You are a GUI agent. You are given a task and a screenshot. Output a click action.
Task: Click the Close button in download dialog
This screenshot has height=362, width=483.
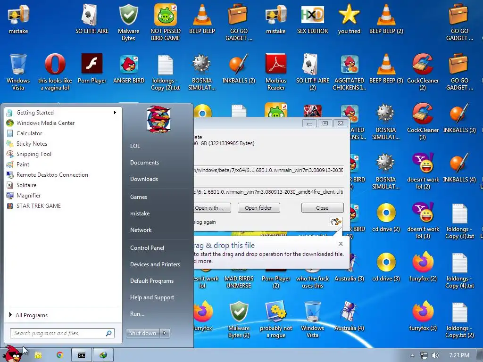pyautogui.click(x=323, y=208)
